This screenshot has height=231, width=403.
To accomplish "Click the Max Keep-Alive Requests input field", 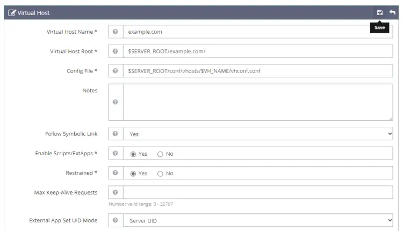I will (x=258, y=192).
